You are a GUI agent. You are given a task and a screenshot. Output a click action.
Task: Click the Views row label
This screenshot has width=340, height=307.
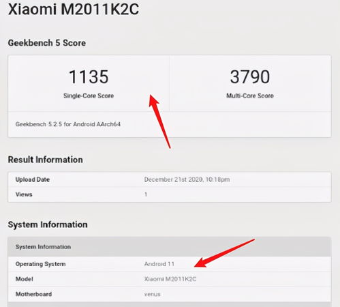point(24,194)
